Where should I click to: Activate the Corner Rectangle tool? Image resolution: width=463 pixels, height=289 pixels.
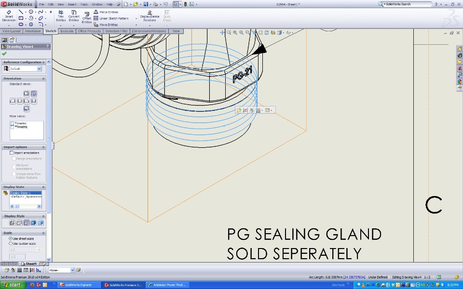pyautogui.click(x=21, y=18)
